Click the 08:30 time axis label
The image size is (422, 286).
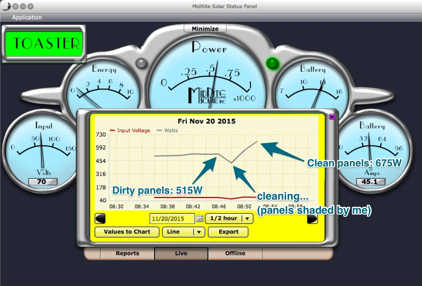pyautogui.click(x=116, y=206)
